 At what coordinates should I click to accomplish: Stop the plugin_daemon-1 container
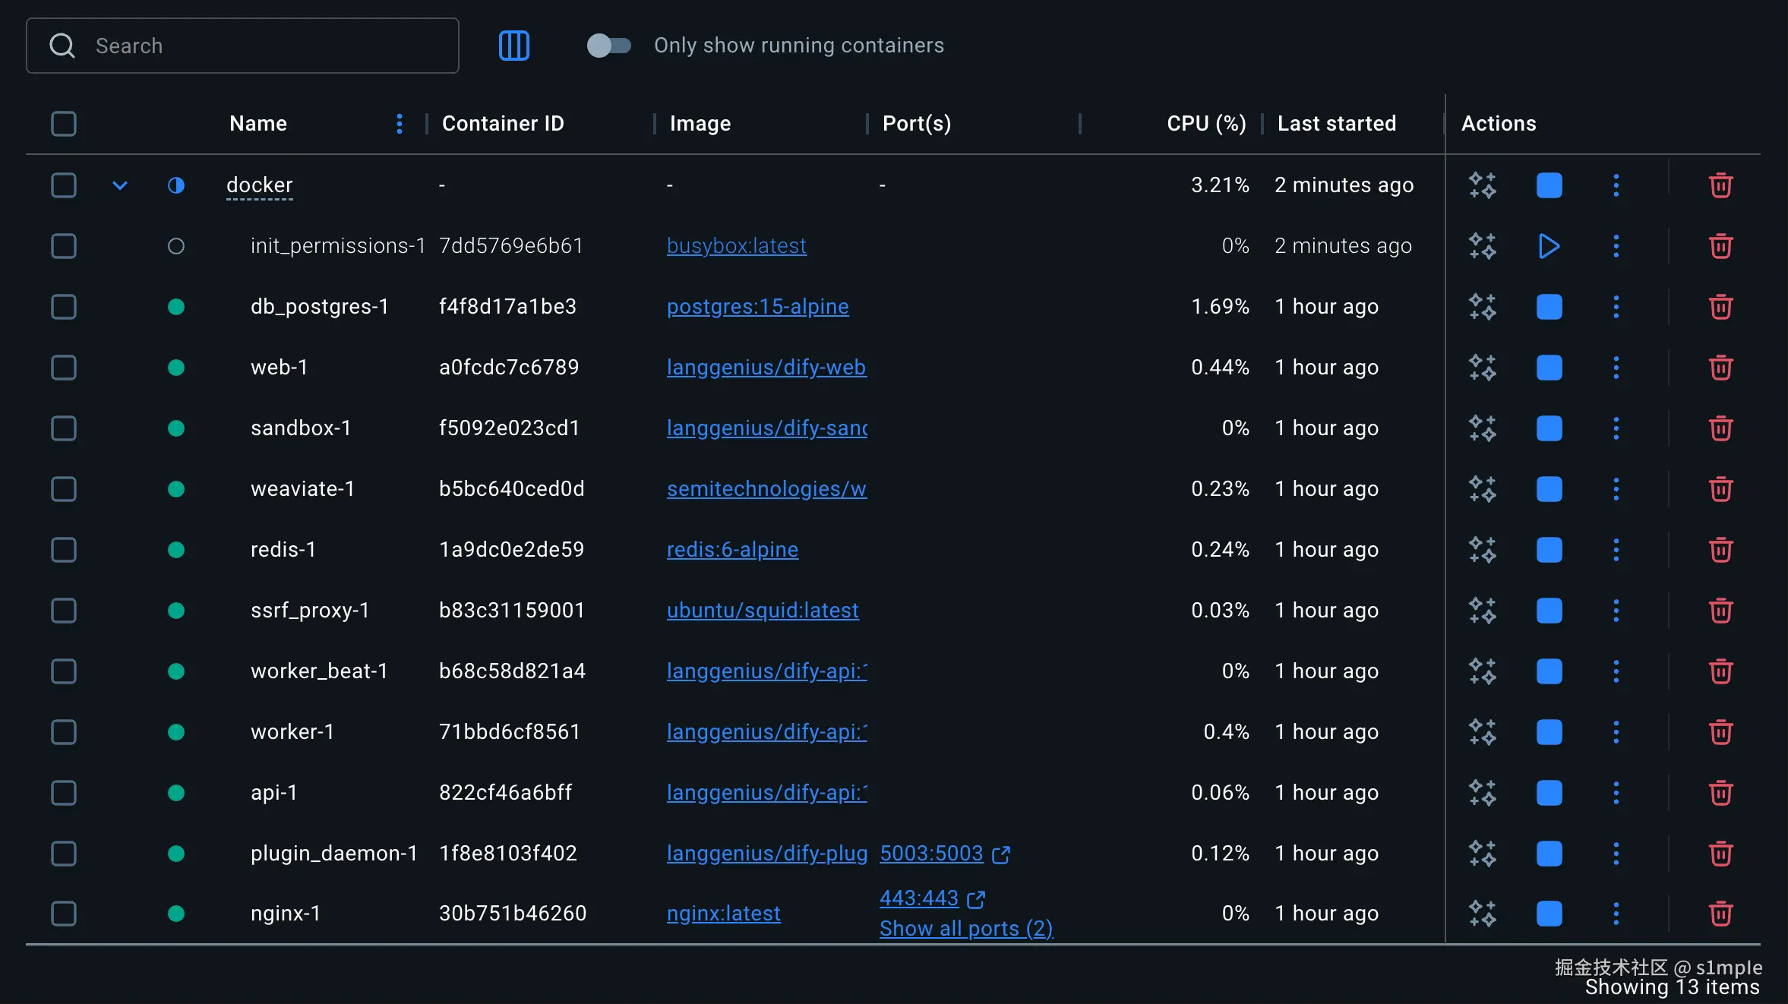click(x=1549, y=854)
